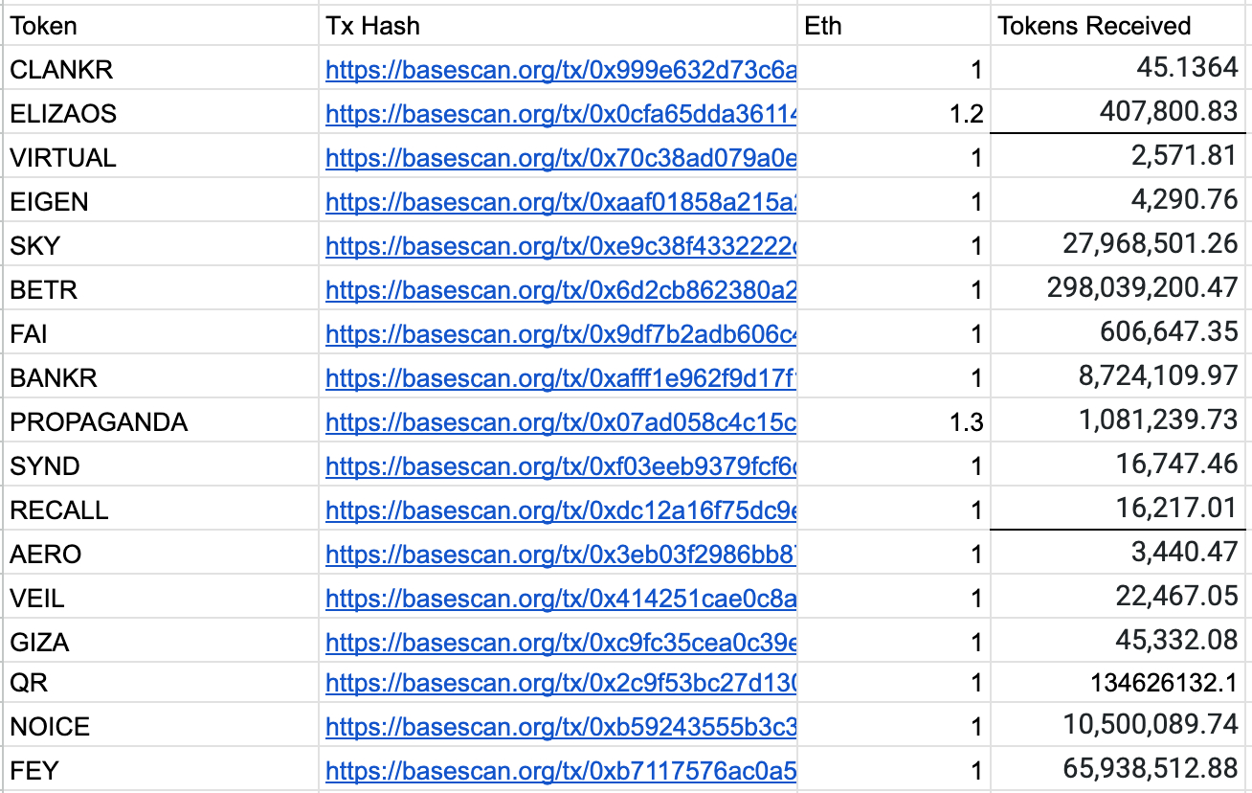The height and width of the screenshot is (793, 1252).
Task: Select the BANKR tokens received 8,724,109.97
Action: point(1119,377)
